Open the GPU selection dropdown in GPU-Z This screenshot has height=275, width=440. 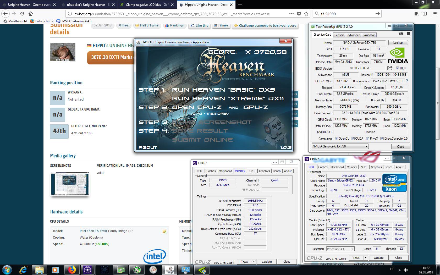(x=340, y=146)
